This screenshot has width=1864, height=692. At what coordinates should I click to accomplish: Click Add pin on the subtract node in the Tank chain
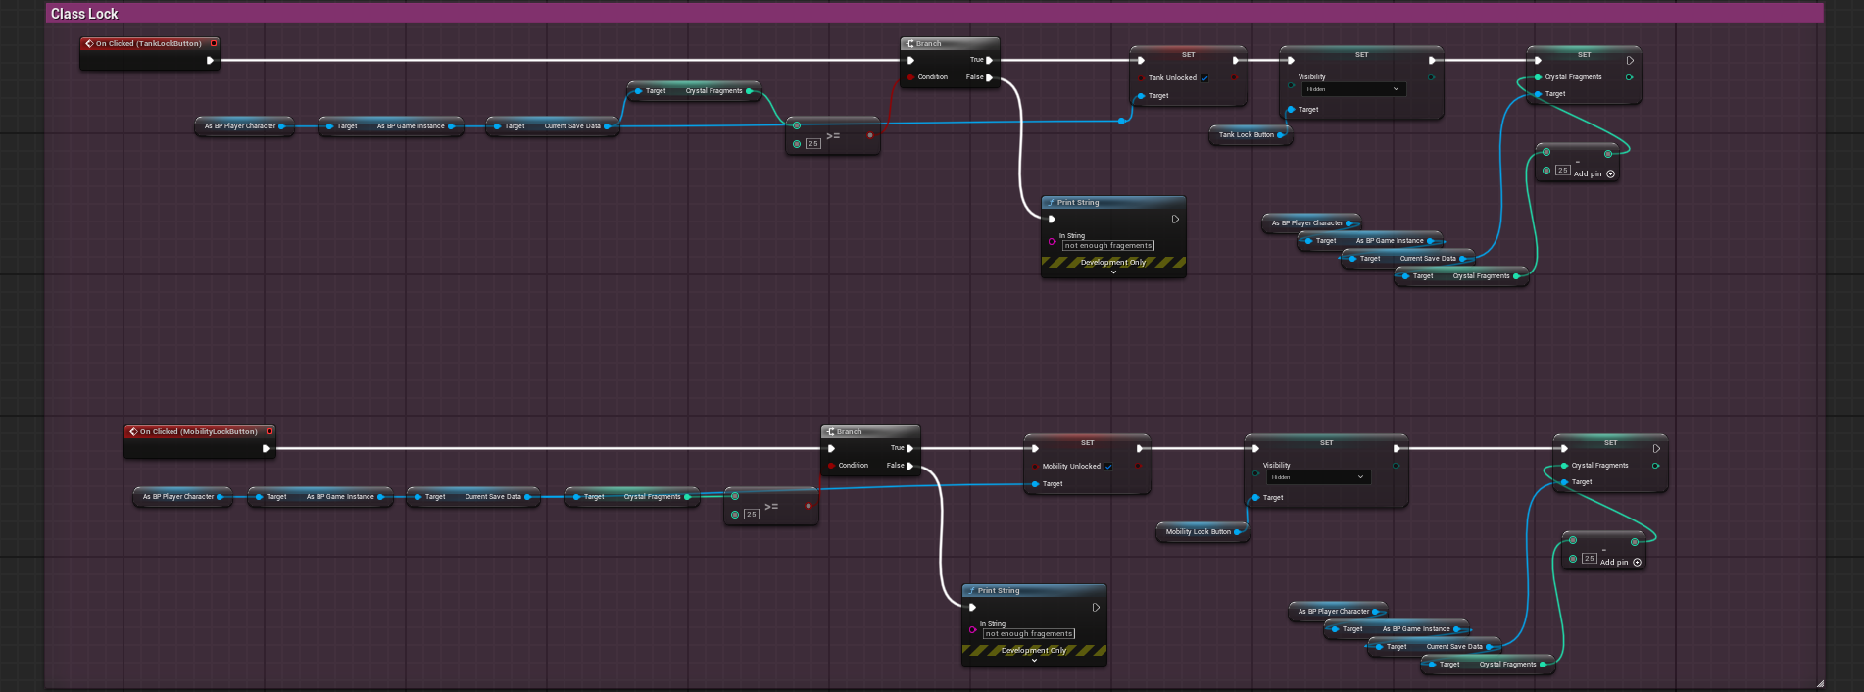point(1594,173)
